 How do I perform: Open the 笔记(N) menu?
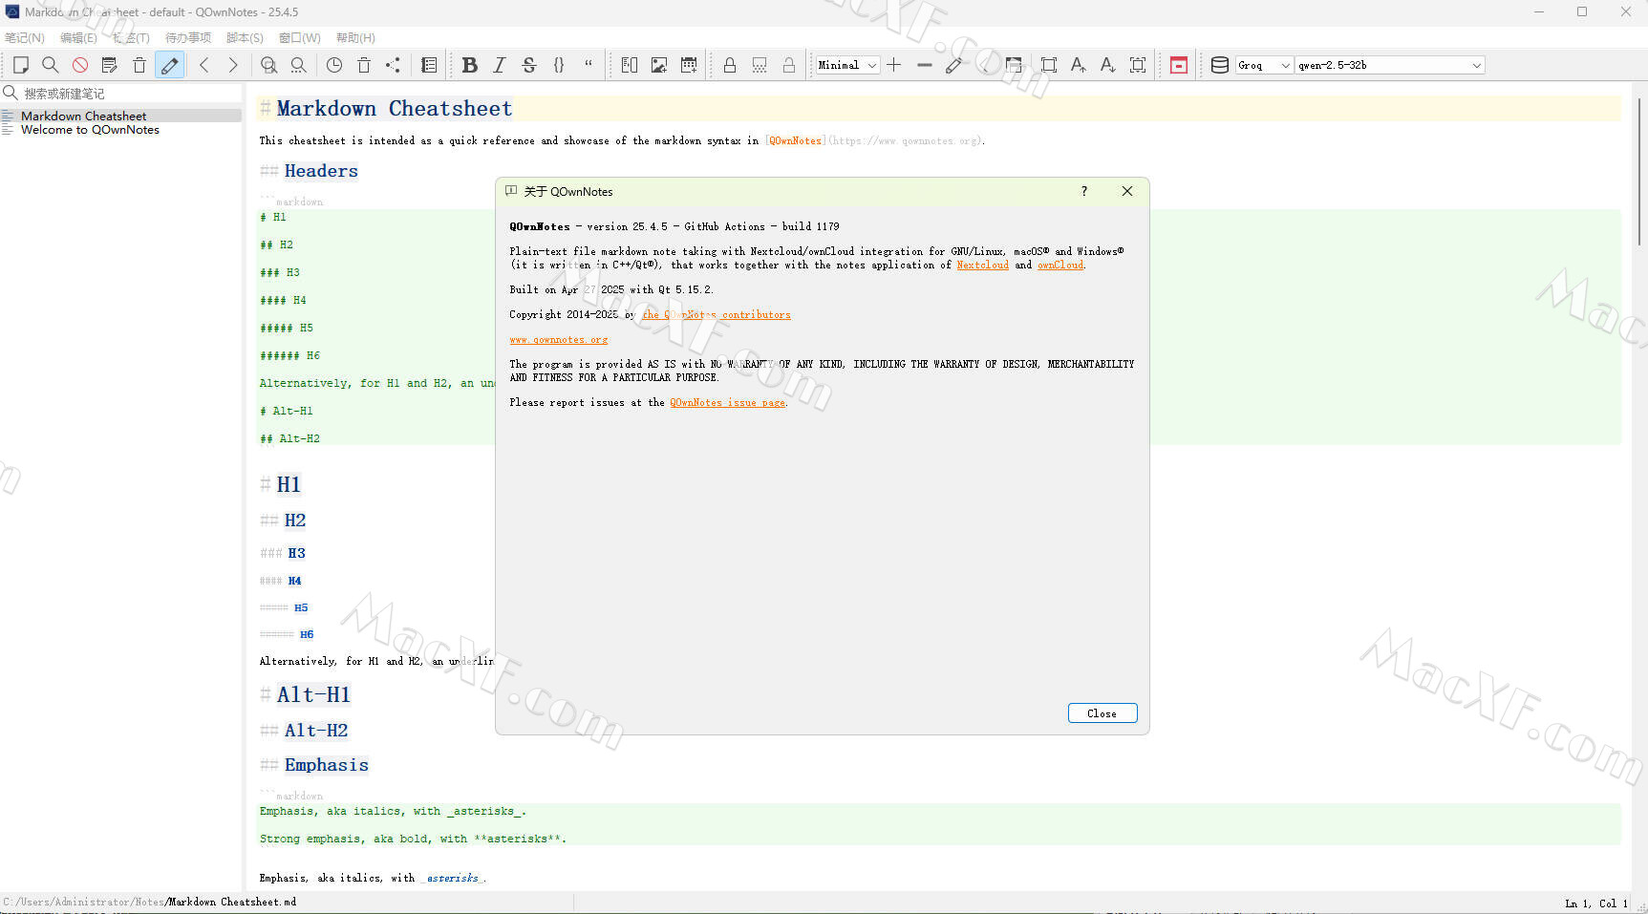pyautogui.click(x=25, y=38)
